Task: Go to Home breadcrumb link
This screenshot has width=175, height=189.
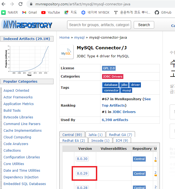Action: click(64, 38)
